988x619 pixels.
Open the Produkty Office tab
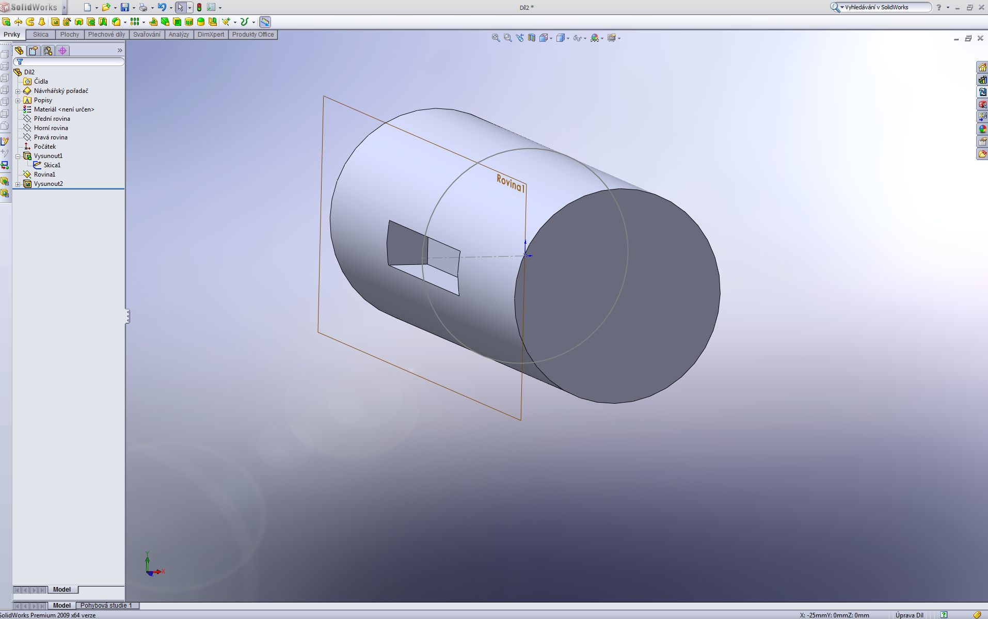pyautogui.click(x=253, y=35)
